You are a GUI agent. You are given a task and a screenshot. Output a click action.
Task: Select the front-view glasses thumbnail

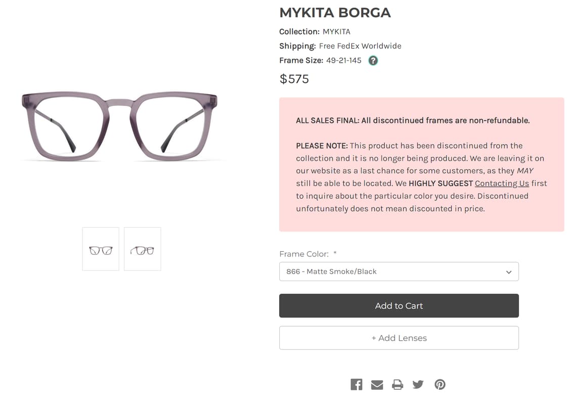101,249
